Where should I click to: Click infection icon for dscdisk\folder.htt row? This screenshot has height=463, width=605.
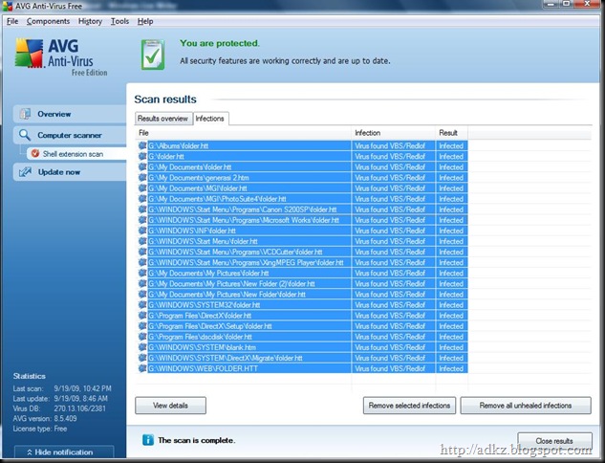click(x=142, y=337)
